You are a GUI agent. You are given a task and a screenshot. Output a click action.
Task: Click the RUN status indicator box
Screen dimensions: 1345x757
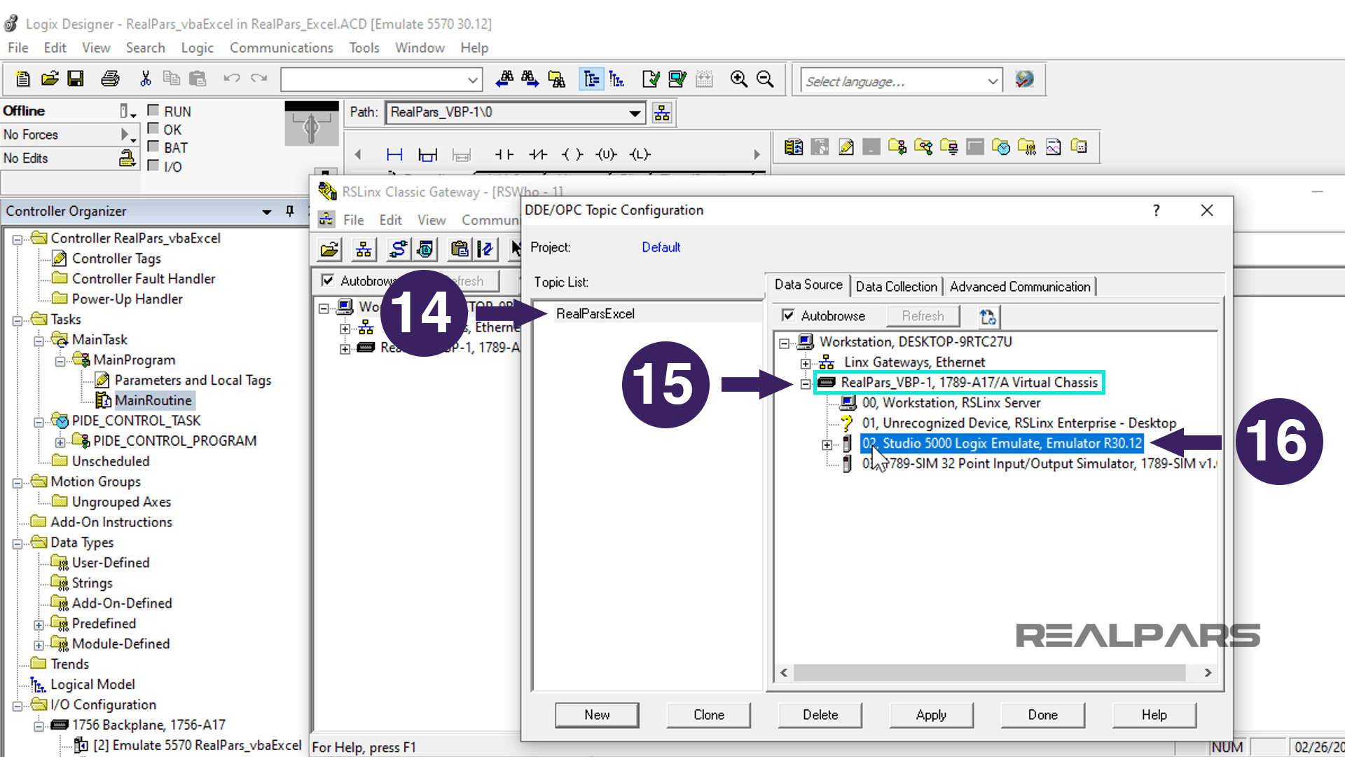(x=153, y=111)
